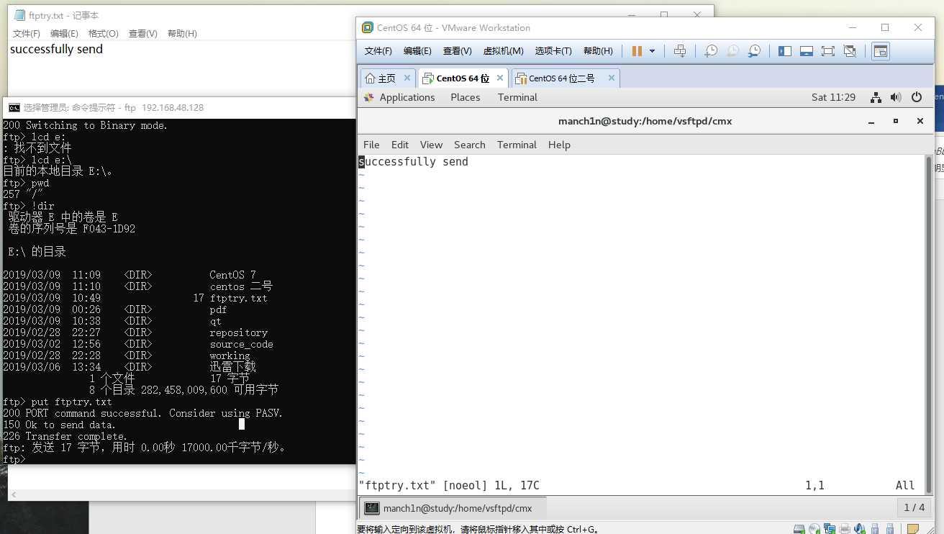This screenshot has width=944, height=534.
Task: Open the dropdown arrow beside the pause button
Action: 653,51
